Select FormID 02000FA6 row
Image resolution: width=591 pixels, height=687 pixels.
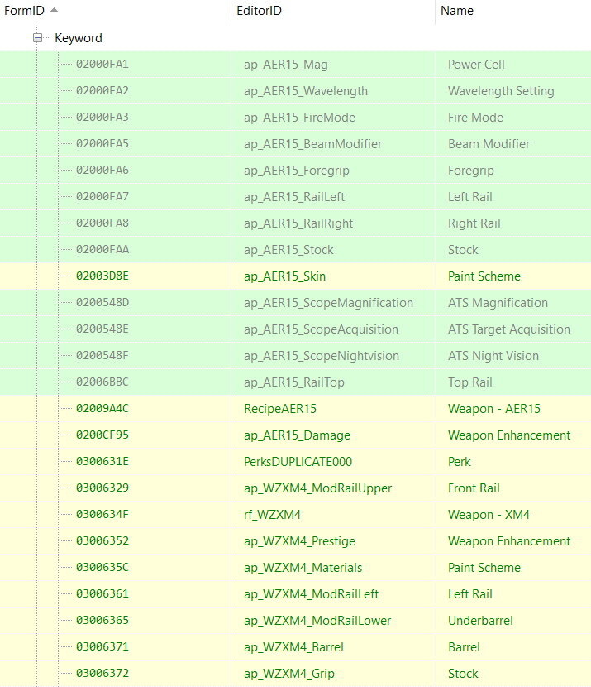pos(295,170)
